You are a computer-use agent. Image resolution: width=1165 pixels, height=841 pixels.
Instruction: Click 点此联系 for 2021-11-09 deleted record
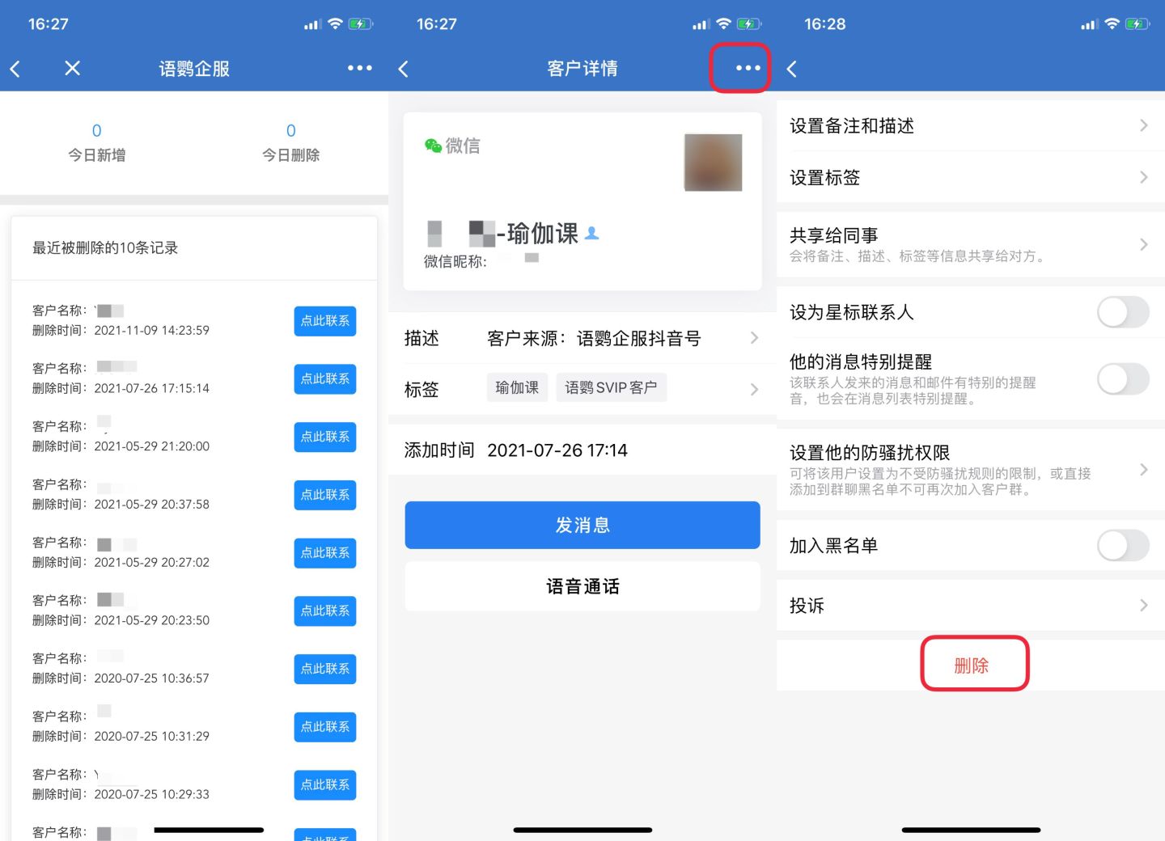click(x=325, y=321)
